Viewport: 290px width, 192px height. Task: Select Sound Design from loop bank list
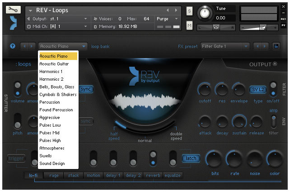click(58, 164)
